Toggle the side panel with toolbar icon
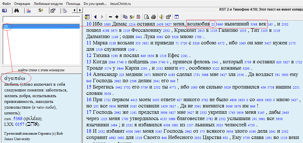303x143 pixels. [x=87, y=17]
